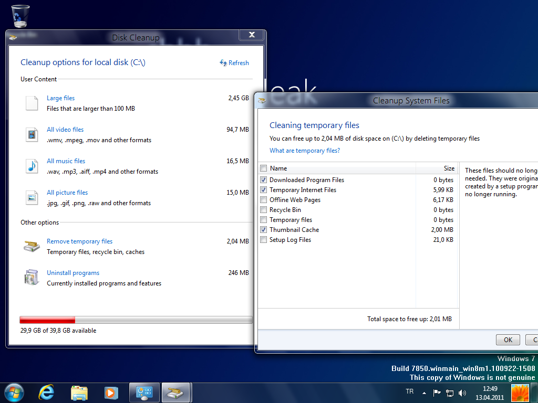The image size is (538, 403).
Task: Click the music files note icon
Action: [x=32, y=166]
